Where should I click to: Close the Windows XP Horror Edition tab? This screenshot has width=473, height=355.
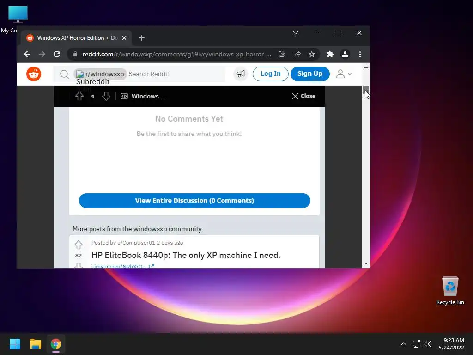[124, 38]
